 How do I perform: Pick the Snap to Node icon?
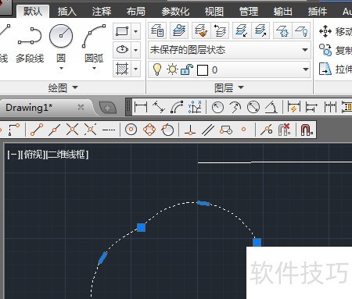tap(243, 130)
